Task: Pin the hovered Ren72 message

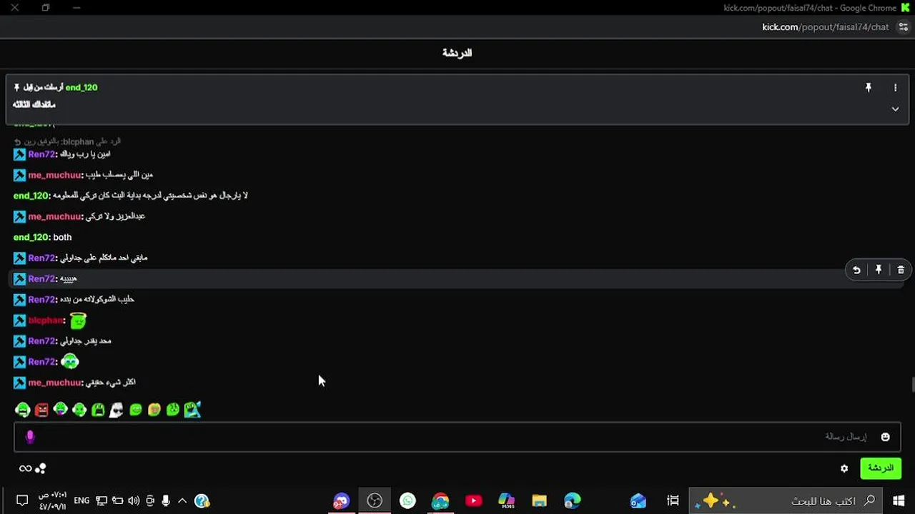Action: 879,270
